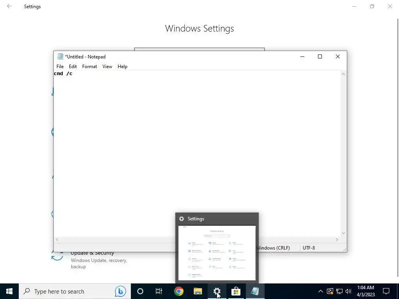Minimize the Settings window

point(354,6)
